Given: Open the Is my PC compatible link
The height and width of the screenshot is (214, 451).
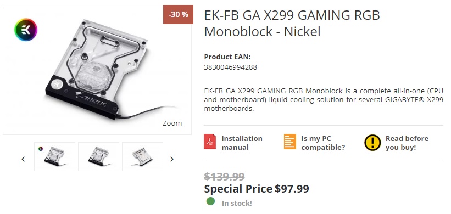Looking at the screenshot, I should pyautogui.click(x=323, y=143).
